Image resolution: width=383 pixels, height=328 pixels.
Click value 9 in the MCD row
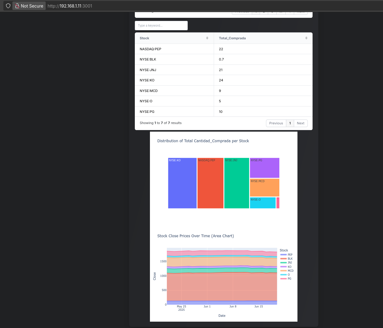pyautogui.click(x=220, y=91)
